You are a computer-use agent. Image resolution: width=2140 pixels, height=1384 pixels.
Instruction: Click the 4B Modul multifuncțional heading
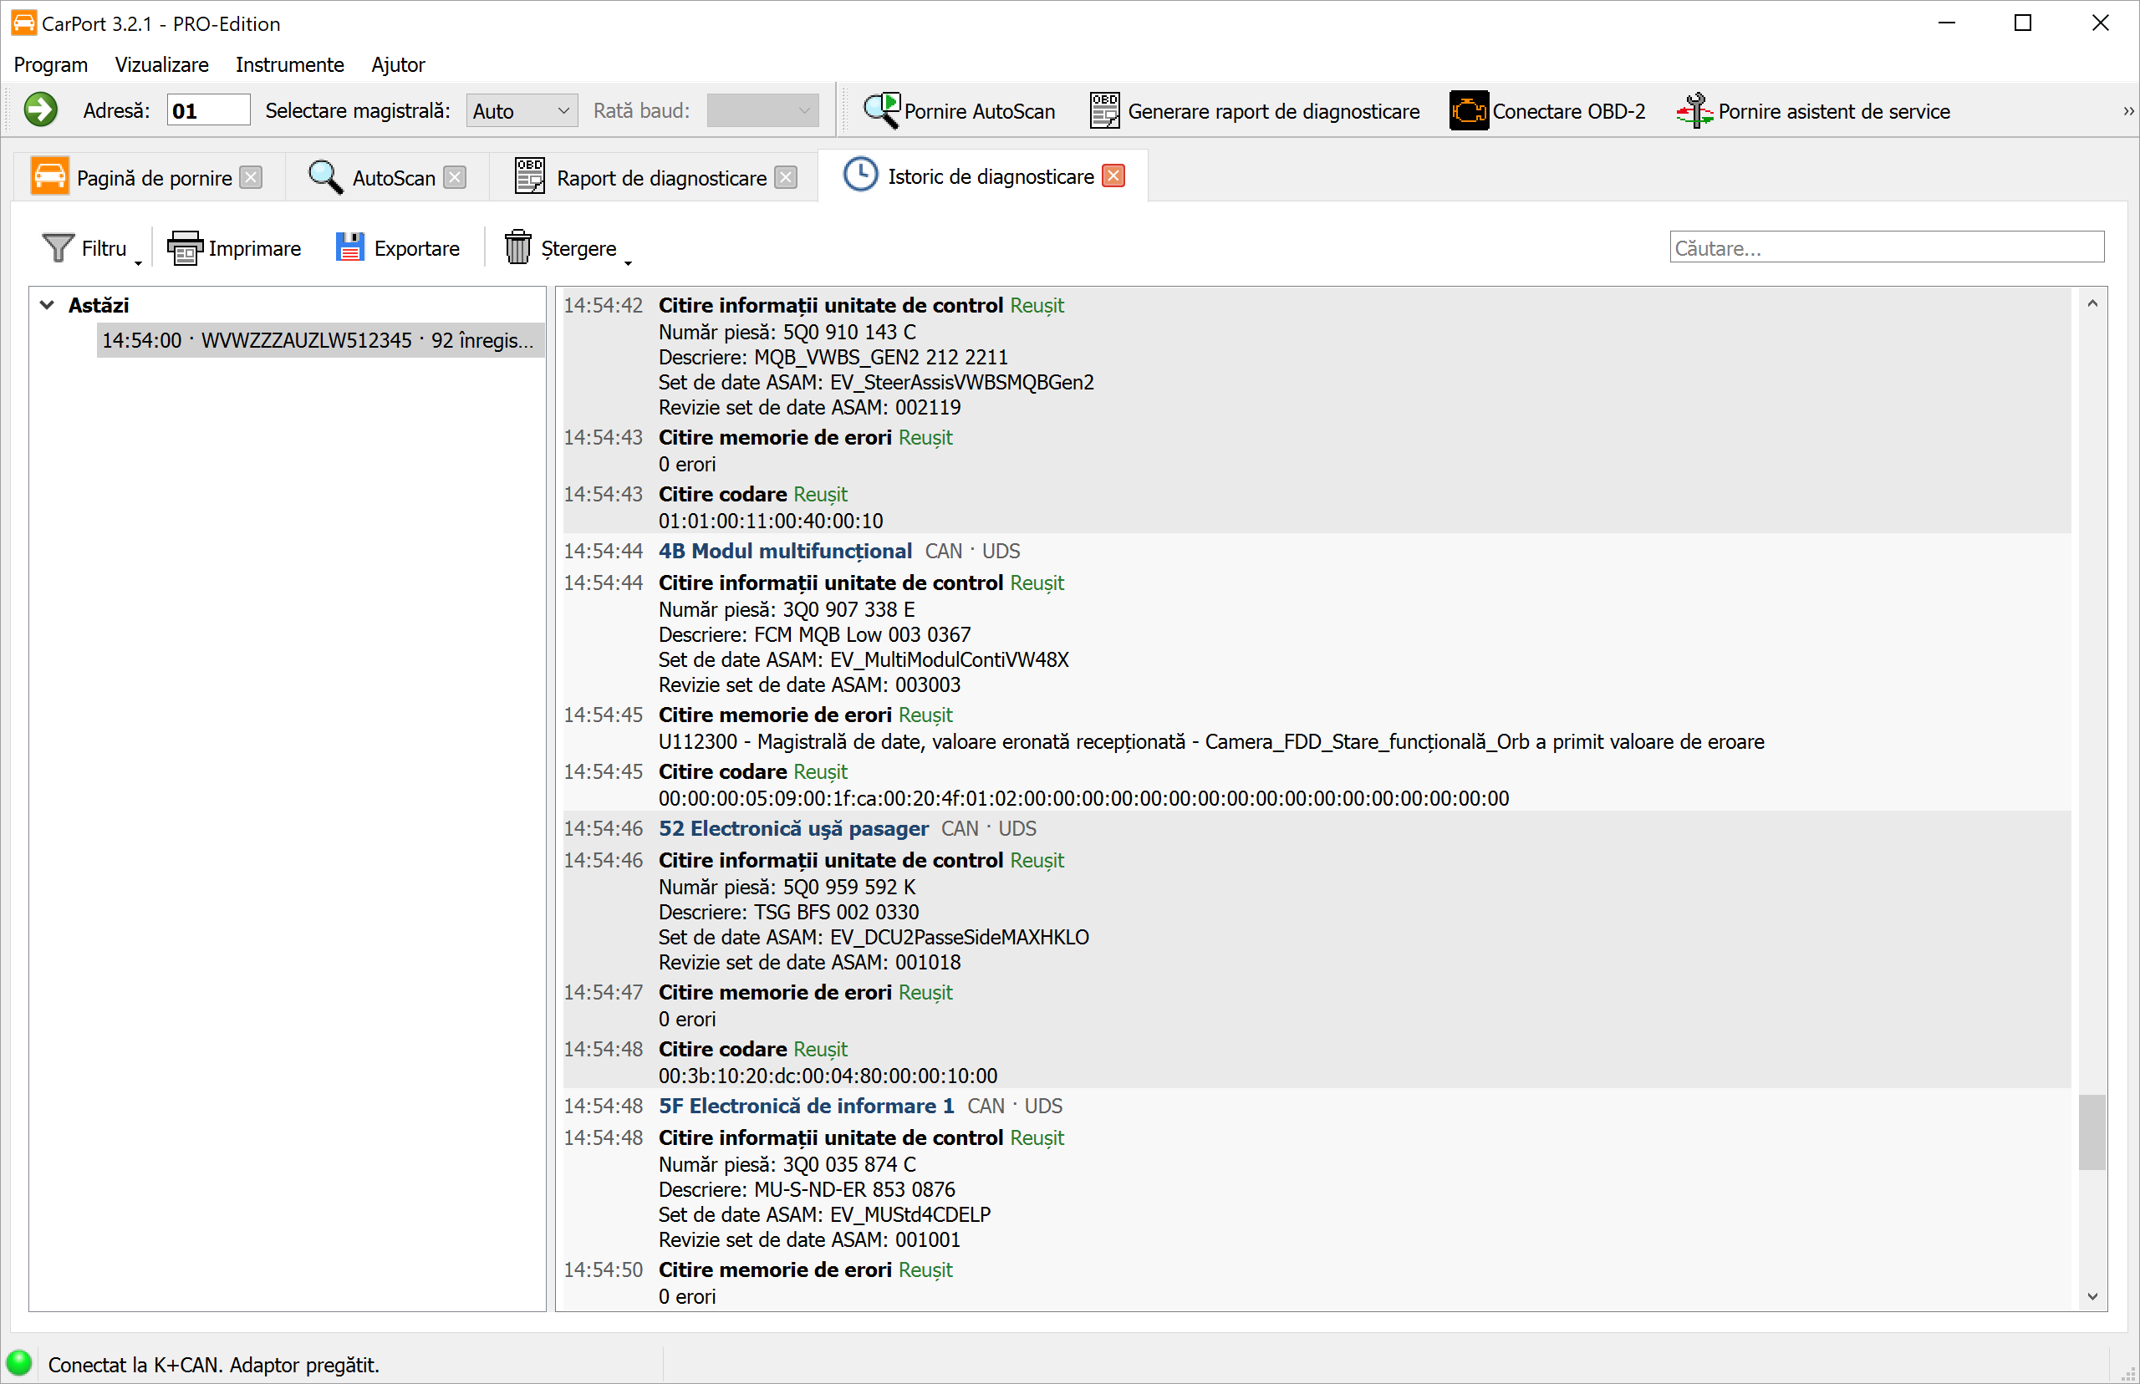785,551
